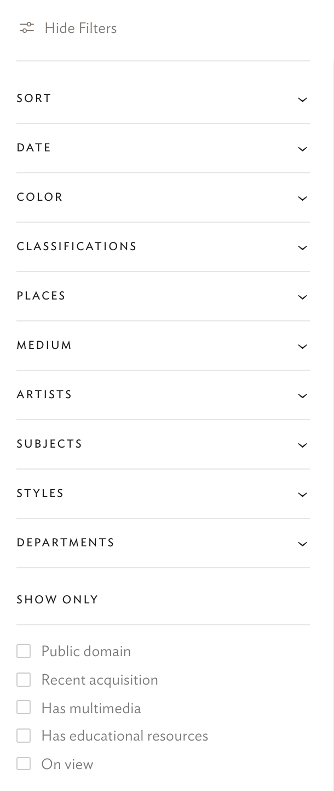Enable the Public domain checkbox
The image size is (334, 791).
24,651
